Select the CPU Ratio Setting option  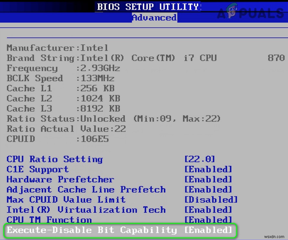pyautogui.click(x=55, y=159)
